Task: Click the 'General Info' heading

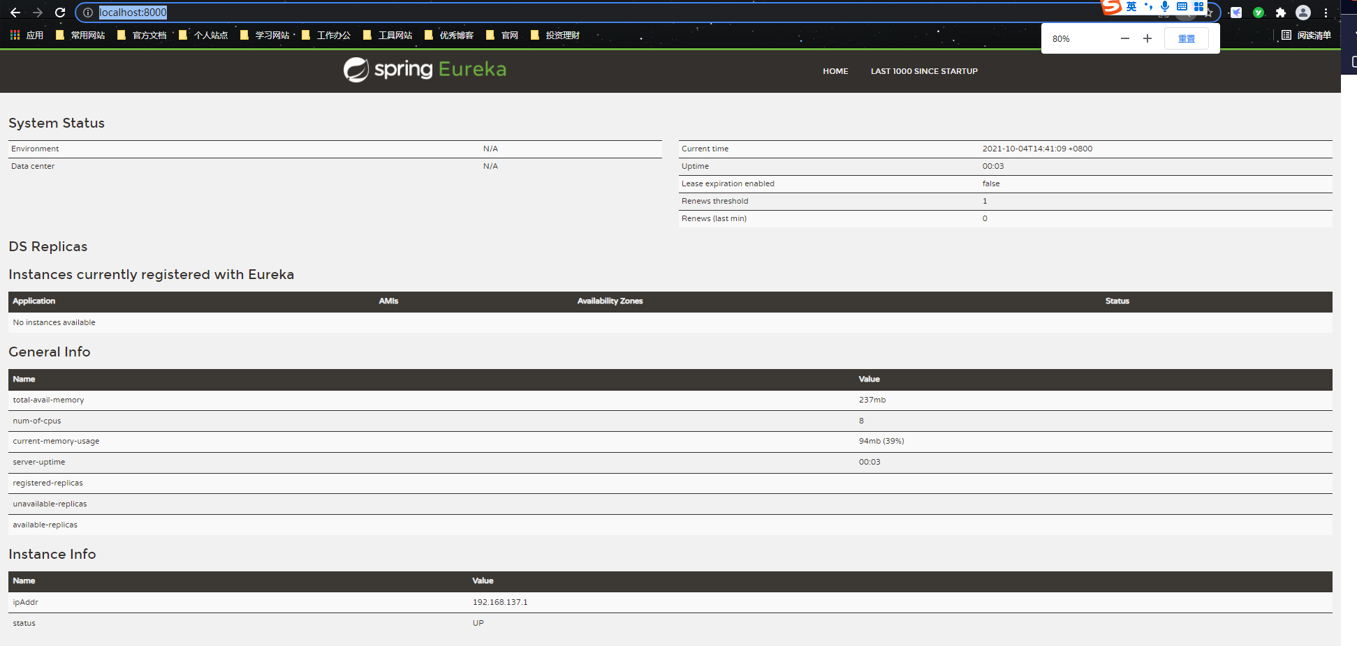Action: coord(50,352)
